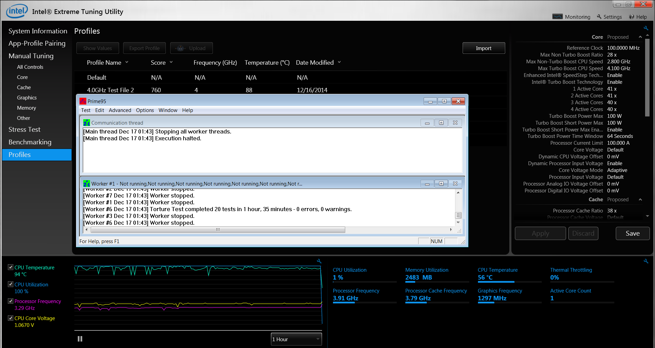Screen dimensions: 655x348
Task: Minimize the Communication thread child window
Action: coord(427,123)
